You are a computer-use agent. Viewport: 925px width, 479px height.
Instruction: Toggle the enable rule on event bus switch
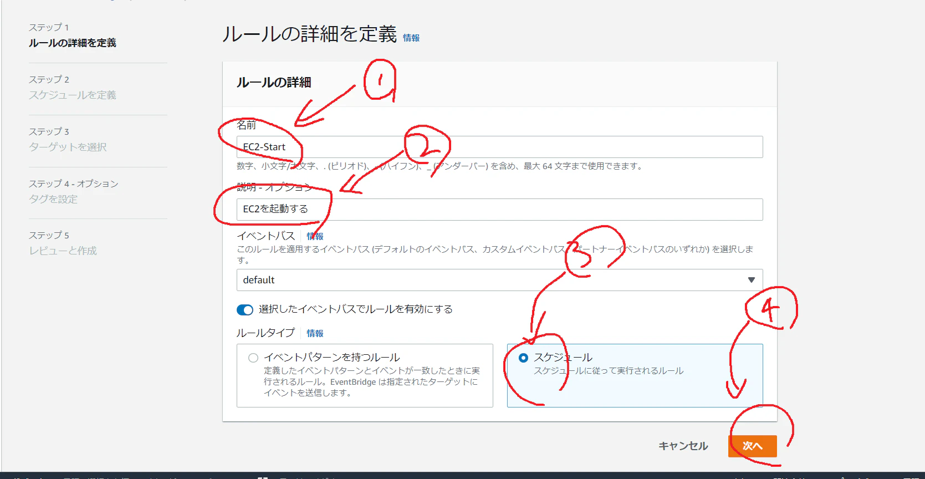(x=244, y=309)
